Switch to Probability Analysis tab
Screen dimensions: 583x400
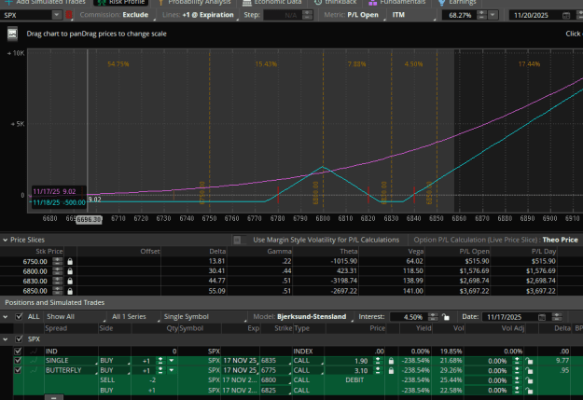(x=195, y=2)
